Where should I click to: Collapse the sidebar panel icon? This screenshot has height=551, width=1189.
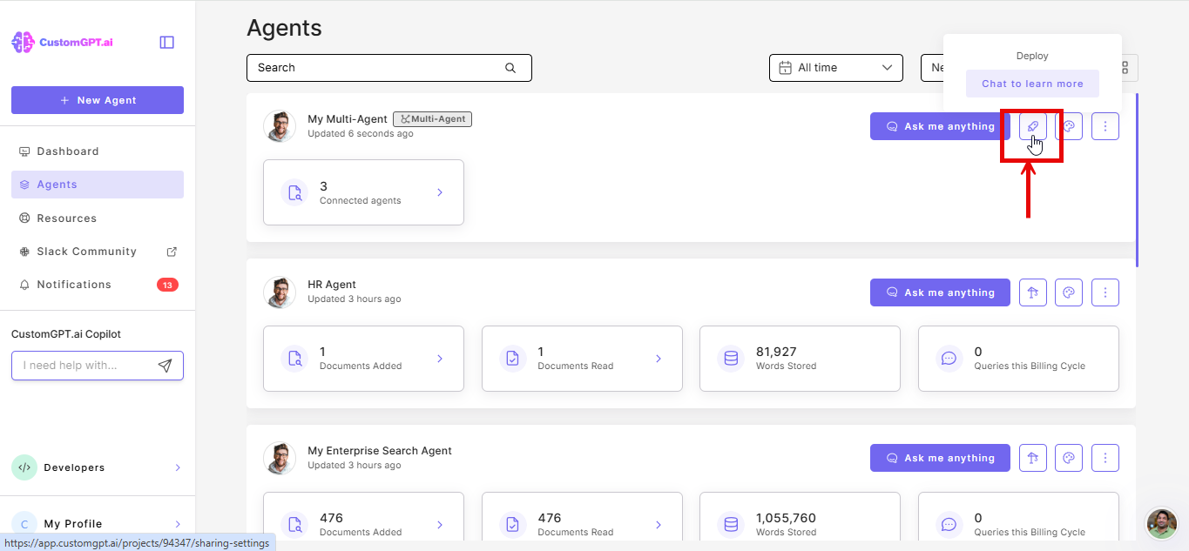click(x=167, y=42)
